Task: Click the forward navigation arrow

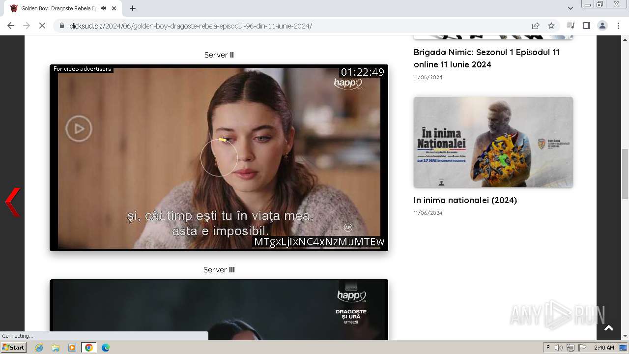Action: click(27, 26)
